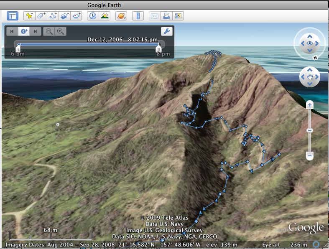
Task: Step time slider back to start
Action: tap(12, 31)
